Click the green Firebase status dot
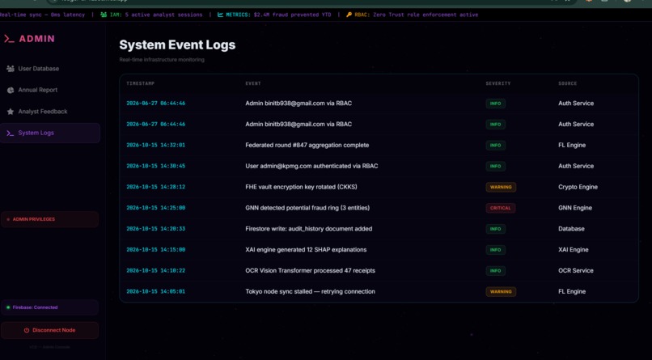Image resolution: width=652 pixels, height=360 pixels. click(x=8, y=307)
